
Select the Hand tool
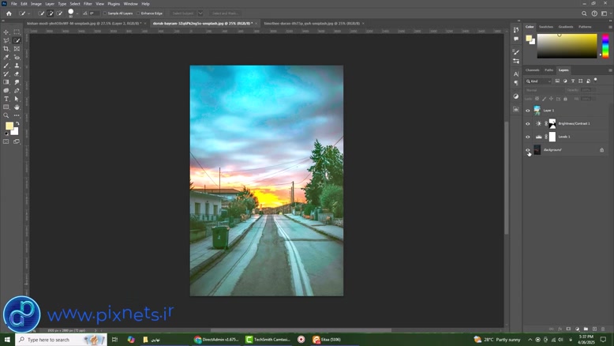(17, 107)
